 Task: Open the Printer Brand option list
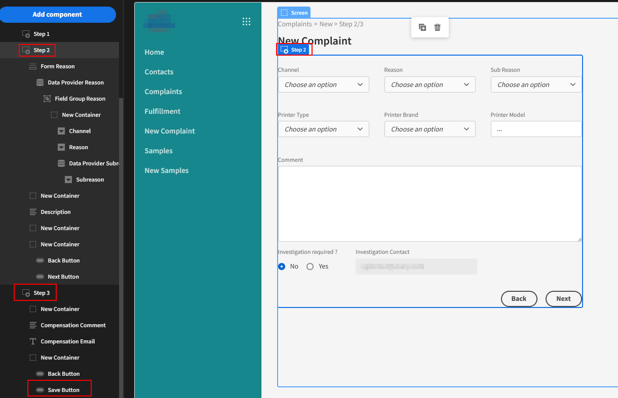click(x=430, y=129)
